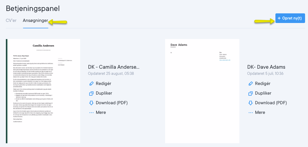
Task: Click the three-dot icon under Camilla's application
Action: click(91, 113)
